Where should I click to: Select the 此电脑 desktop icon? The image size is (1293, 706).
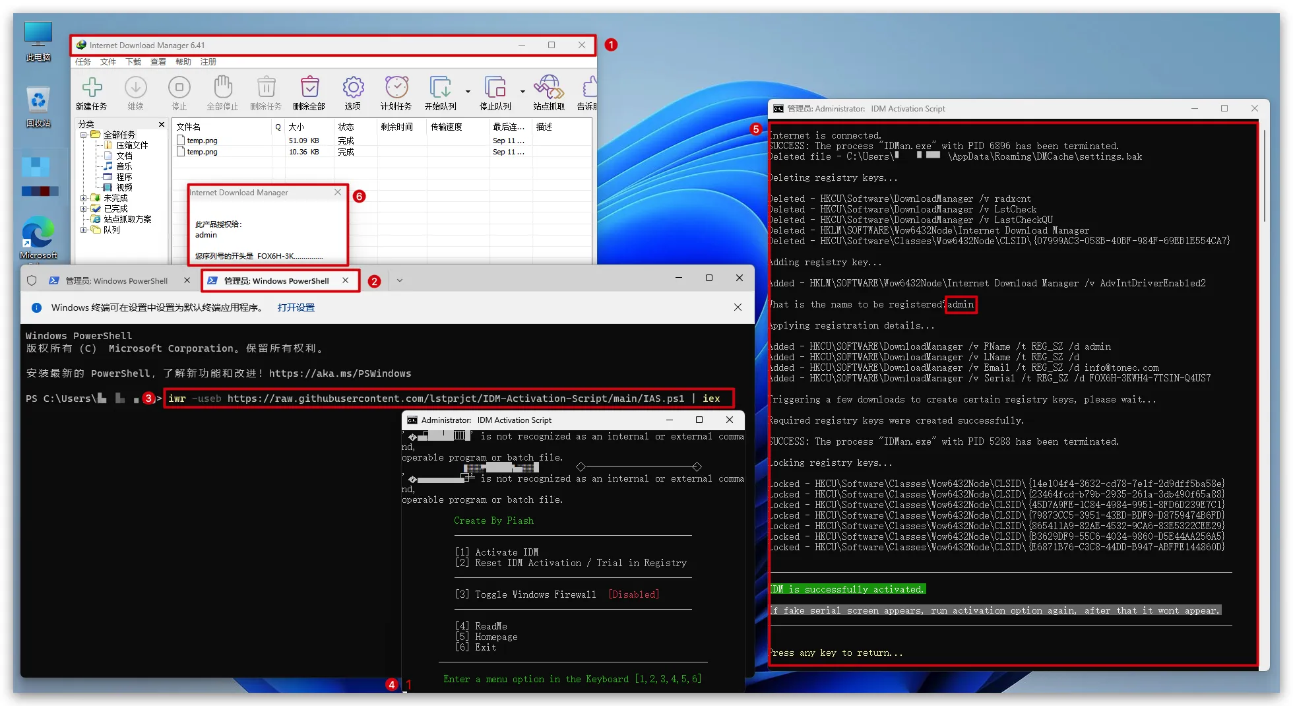[x=38, y=41]
